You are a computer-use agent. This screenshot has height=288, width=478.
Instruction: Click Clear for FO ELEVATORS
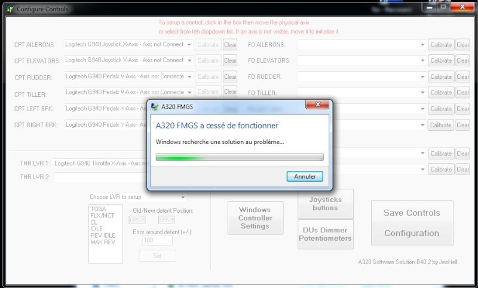click(x=462, y=61)
